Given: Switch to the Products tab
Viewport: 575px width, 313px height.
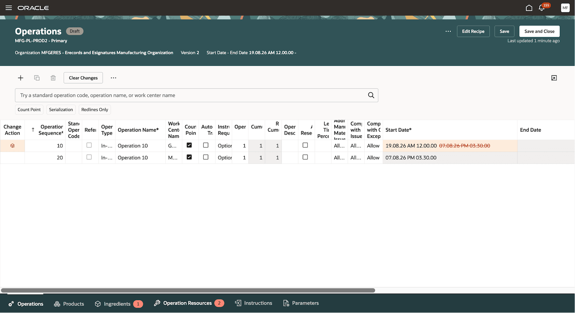Looking at the screenshot, I should click(x=69, y=304).
